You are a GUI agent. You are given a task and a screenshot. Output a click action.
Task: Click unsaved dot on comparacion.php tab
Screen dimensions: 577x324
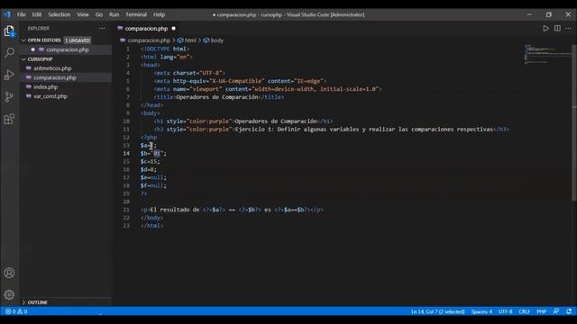point(173,28)
